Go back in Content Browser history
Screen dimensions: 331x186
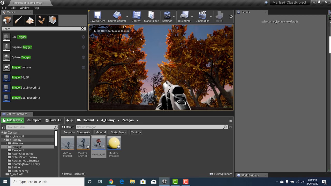click(68, 120)
